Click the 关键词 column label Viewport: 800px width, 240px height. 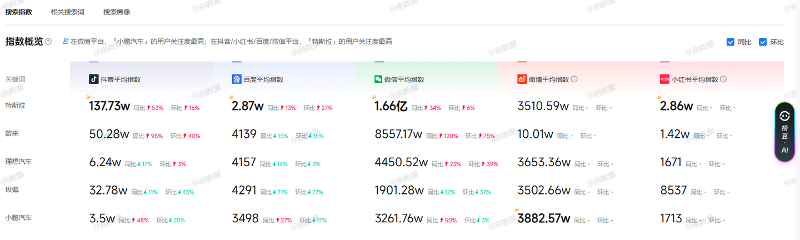[16, 79]
